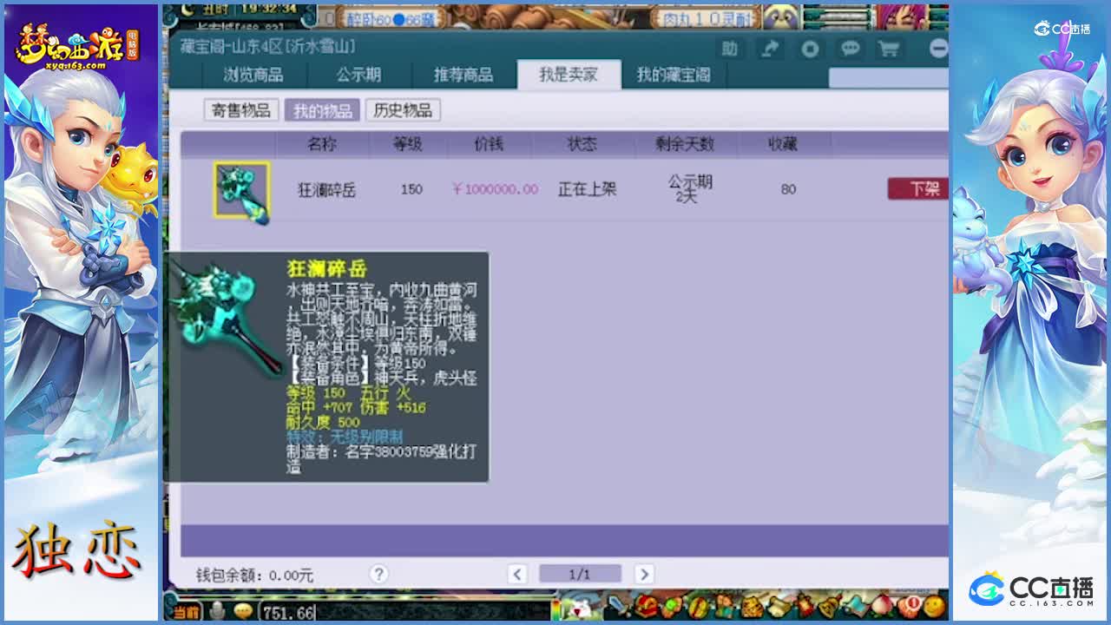Switch to 公示期 tab
Screen dimensions: 1111x625
(358, 75)
